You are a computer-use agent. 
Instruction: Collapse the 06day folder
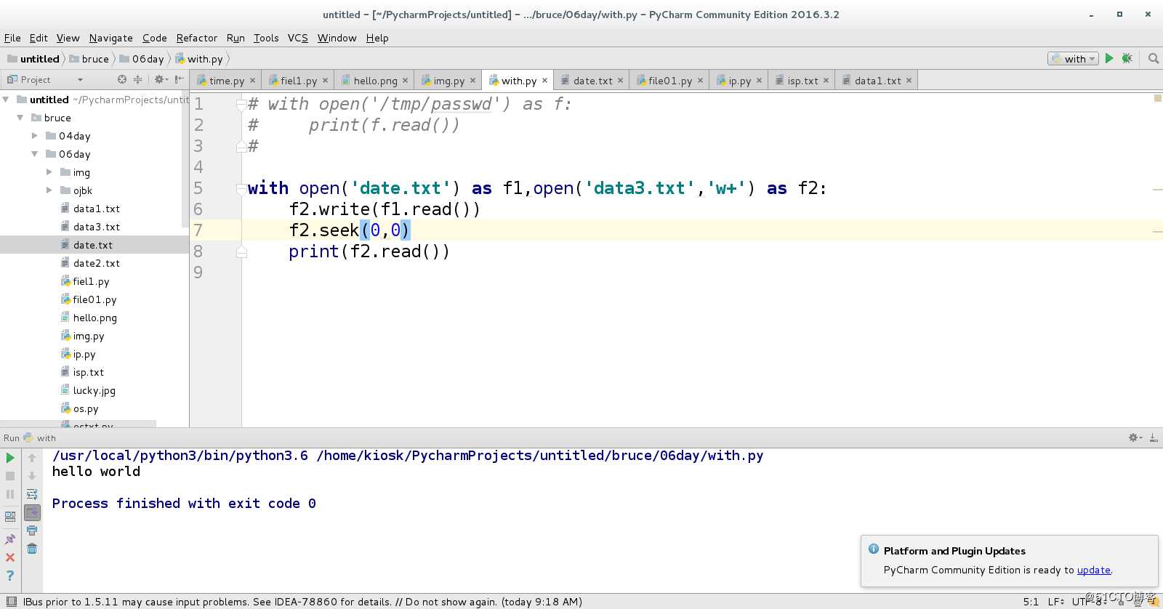point(34,154)
